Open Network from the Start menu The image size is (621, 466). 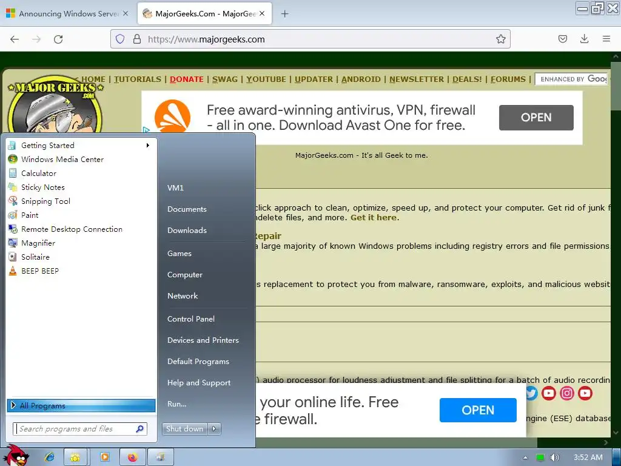182,296
